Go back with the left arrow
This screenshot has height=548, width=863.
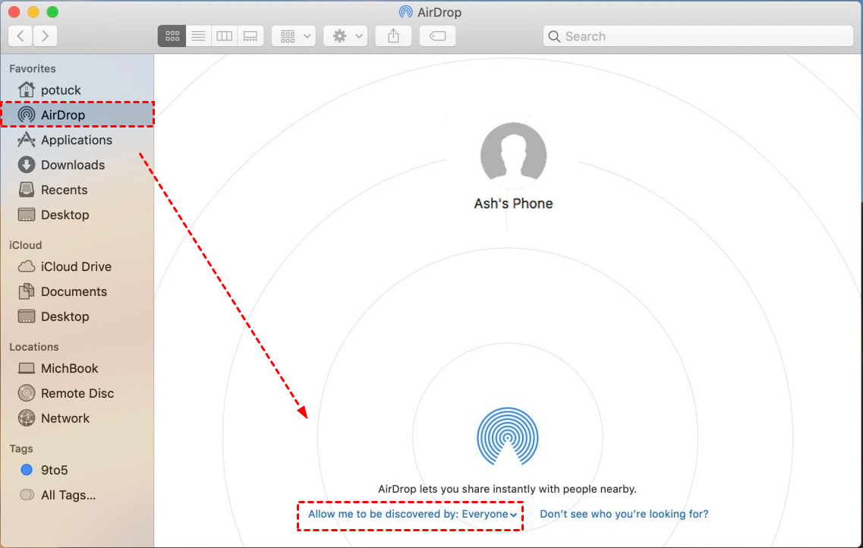pos(20,36)
